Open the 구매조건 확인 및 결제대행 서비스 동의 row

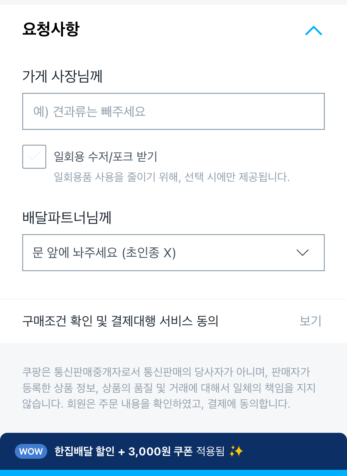click(120, 321)
